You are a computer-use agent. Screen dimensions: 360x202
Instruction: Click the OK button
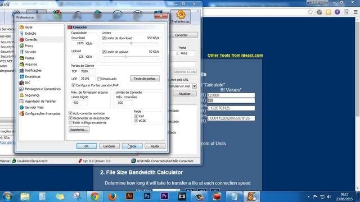(87, 146)
